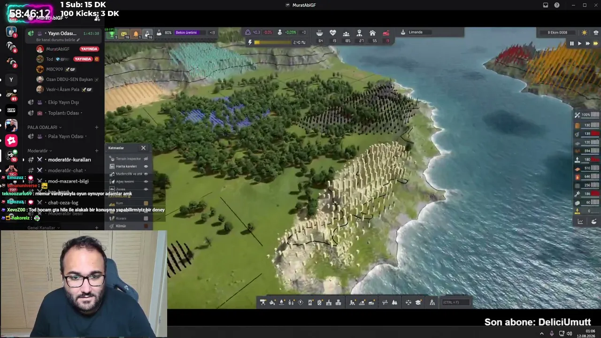
Task: Click the Beton üretimi research label
Action: tap(186, 32)
